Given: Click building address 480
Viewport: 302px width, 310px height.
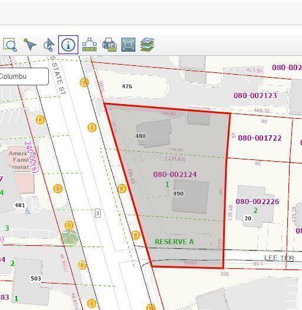Looking at the screenshot, I should 140,136.
